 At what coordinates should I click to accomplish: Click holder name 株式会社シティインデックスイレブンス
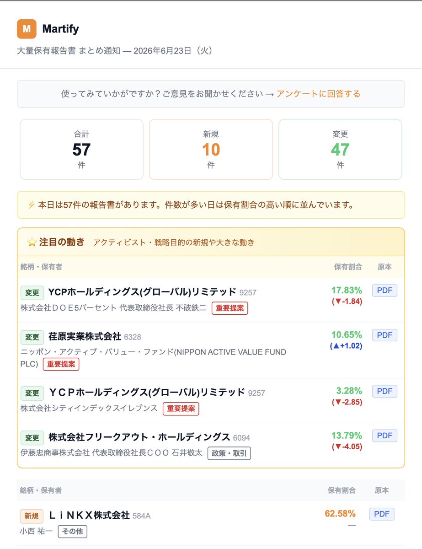[89, 409]
